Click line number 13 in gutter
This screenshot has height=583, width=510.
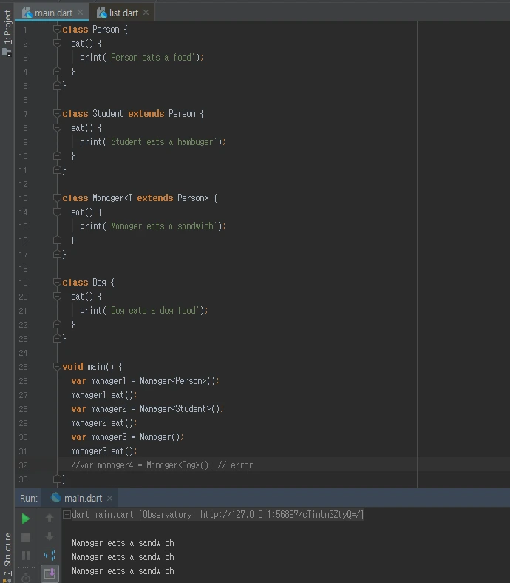24,198
